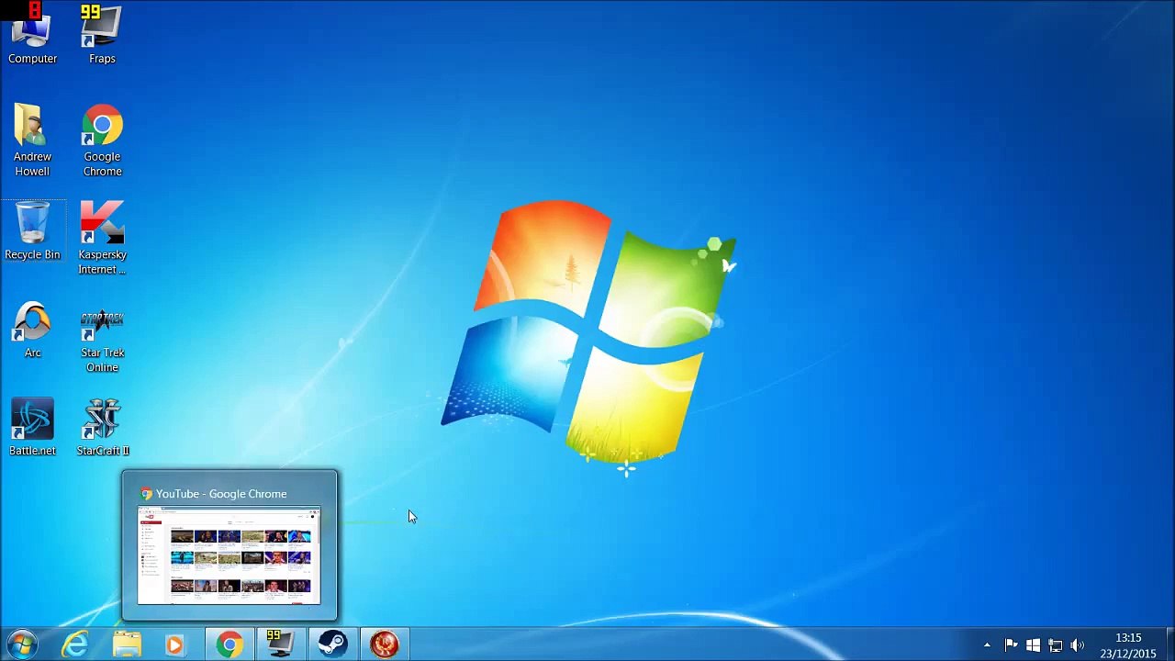Open the network status tray icon
Screen dimensions: 1175x661
click(1055, 645)
